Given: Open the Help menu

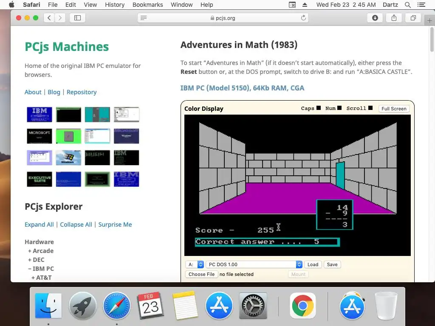Looking at the screenshot, I should (x=207, y=5).
